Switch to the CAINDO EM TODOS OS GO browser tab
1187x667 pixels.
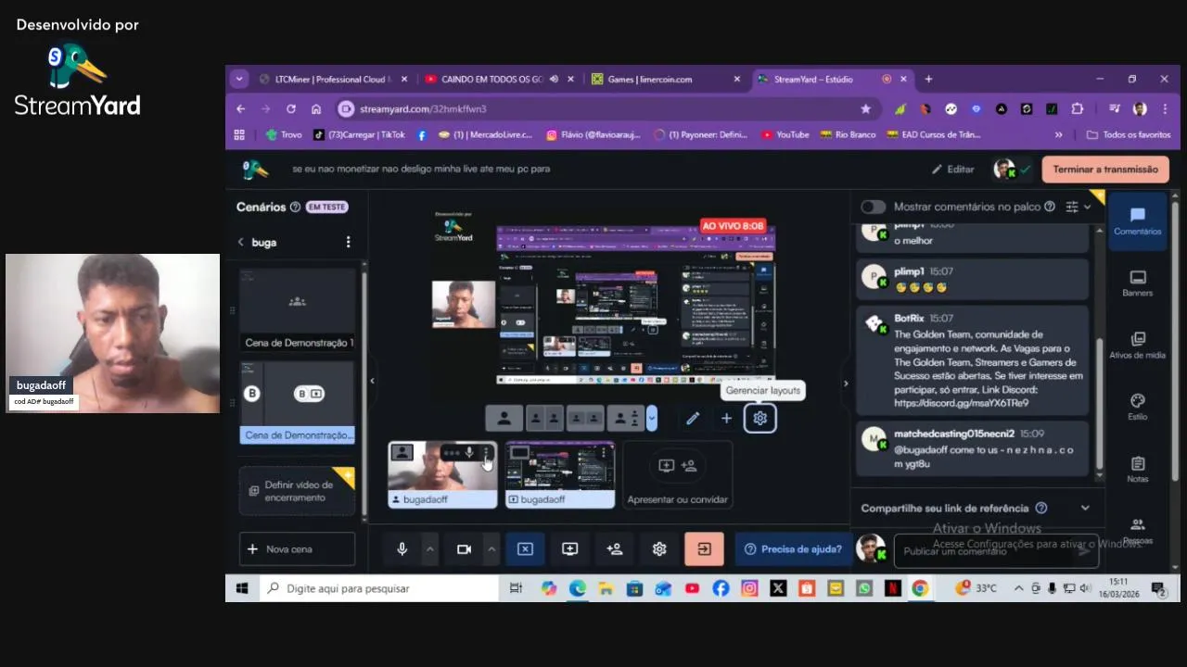(x=491, y=79)
